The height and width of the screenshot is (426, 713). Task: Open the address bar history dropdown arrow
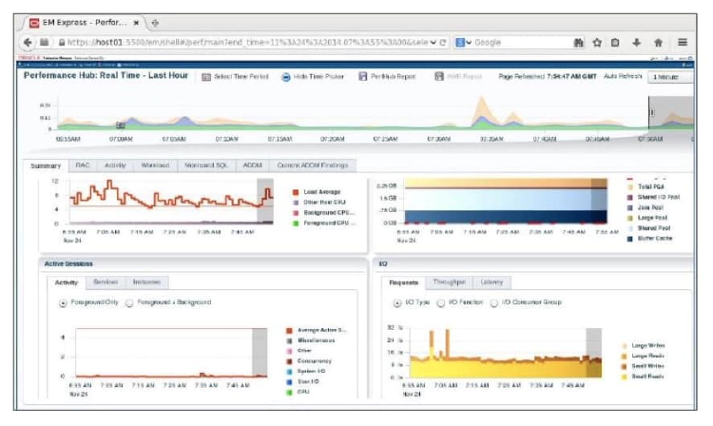(434, 42)
